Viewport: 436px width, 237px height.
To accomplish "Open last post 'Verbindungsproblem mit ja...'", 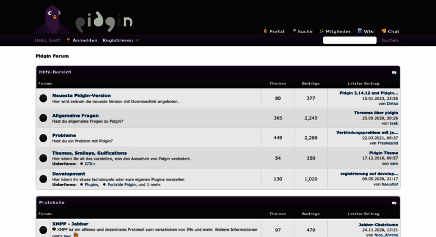I will point(367,132).
